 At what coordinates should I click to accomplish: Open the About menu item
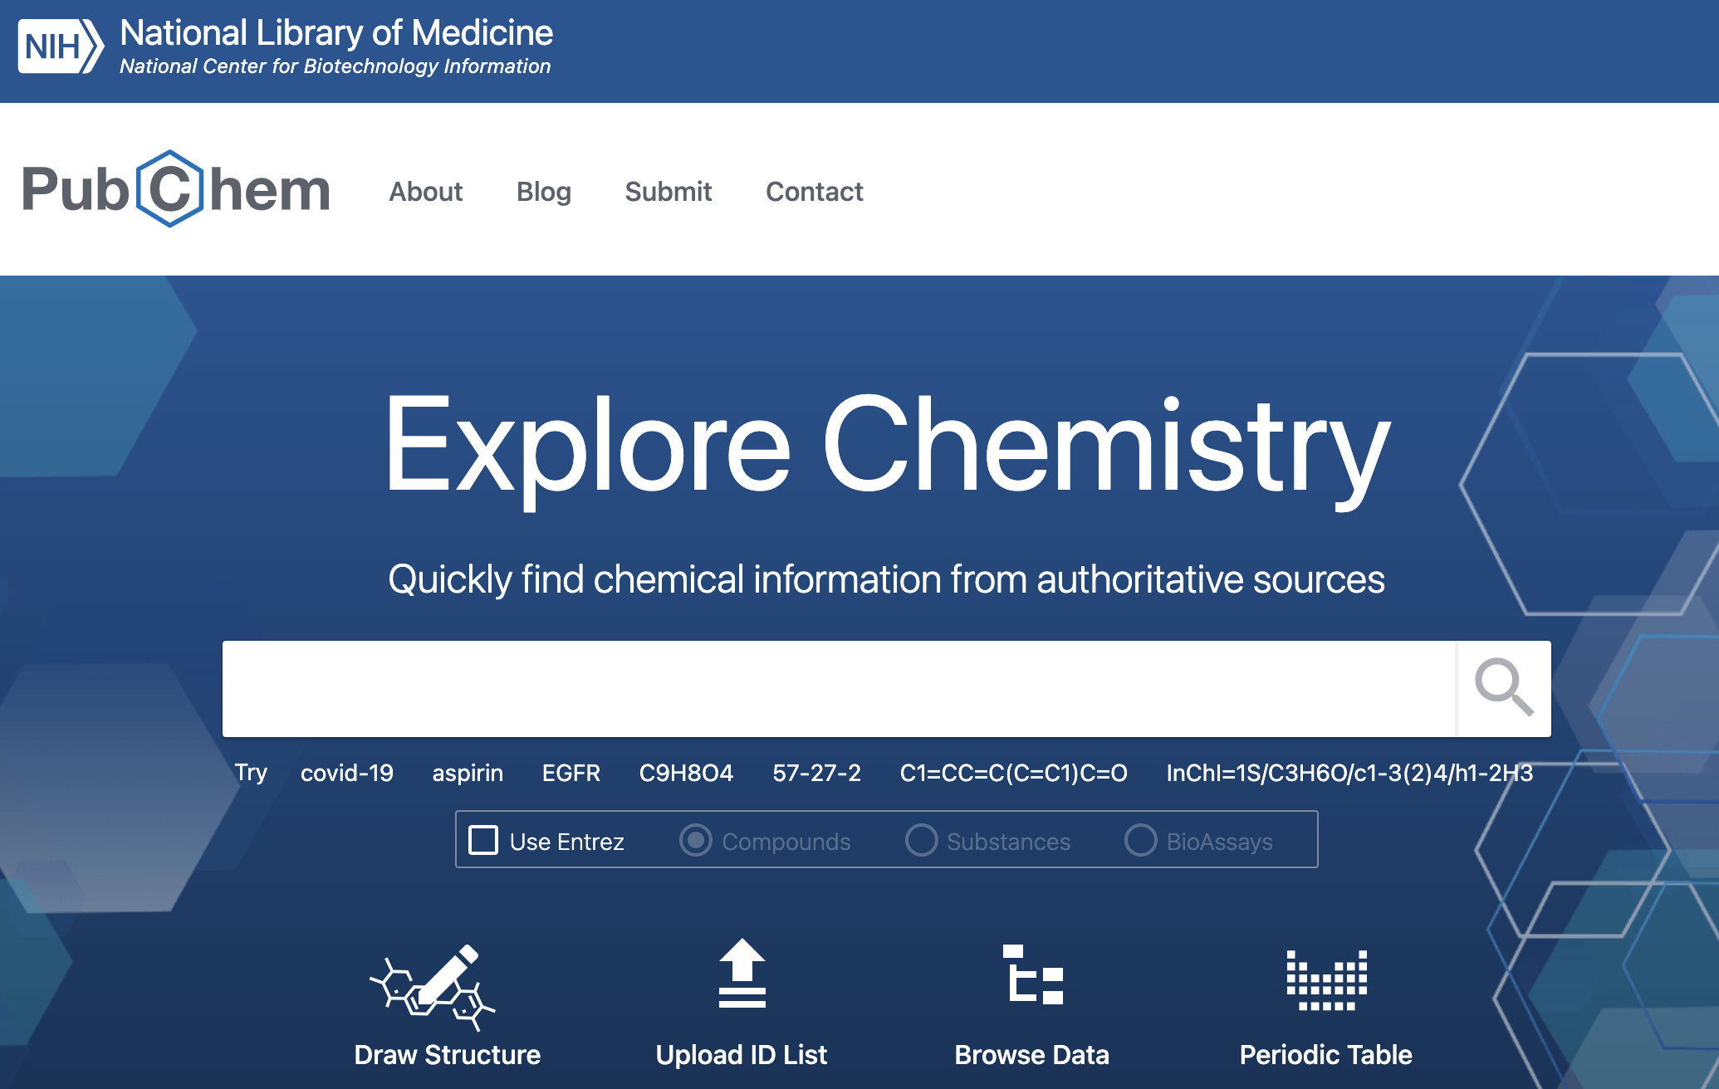point(426,192)
